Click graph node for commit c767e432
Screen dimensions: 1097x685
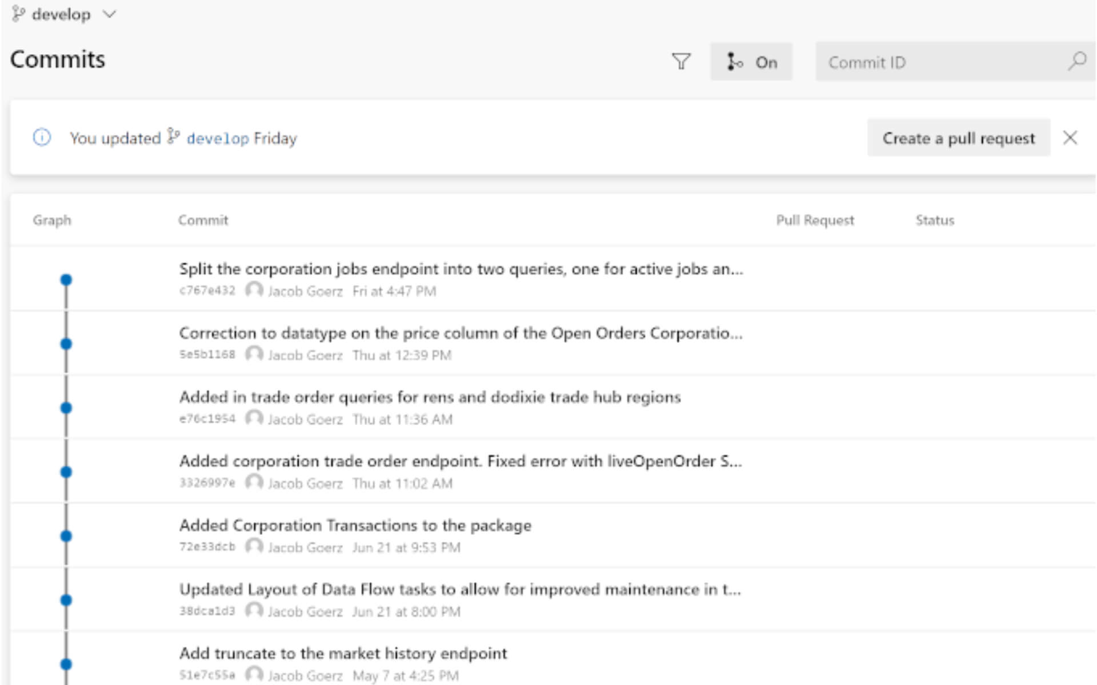click(66, 280)
